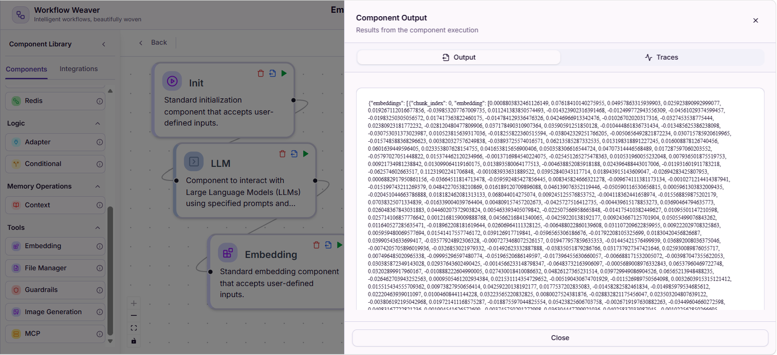Click the Embedding component icon in Tools

(x=16, y=246)
